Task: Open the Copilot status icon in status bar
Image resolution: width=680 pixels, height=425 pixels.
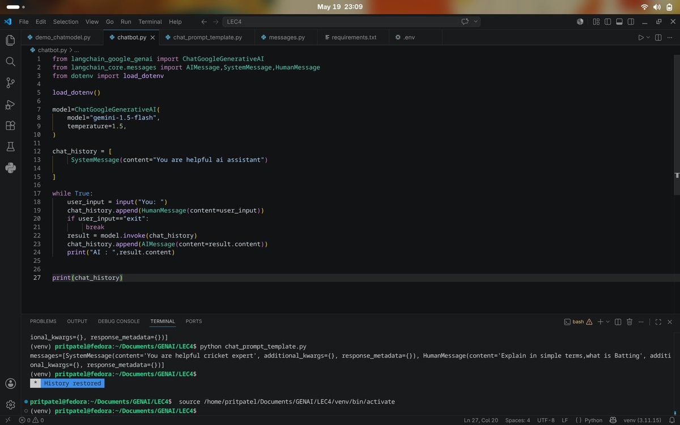Action: [x=613, y=420]
